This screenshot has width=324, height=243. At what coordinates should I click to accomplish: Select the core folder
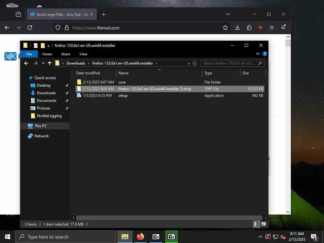click(170, 82)
